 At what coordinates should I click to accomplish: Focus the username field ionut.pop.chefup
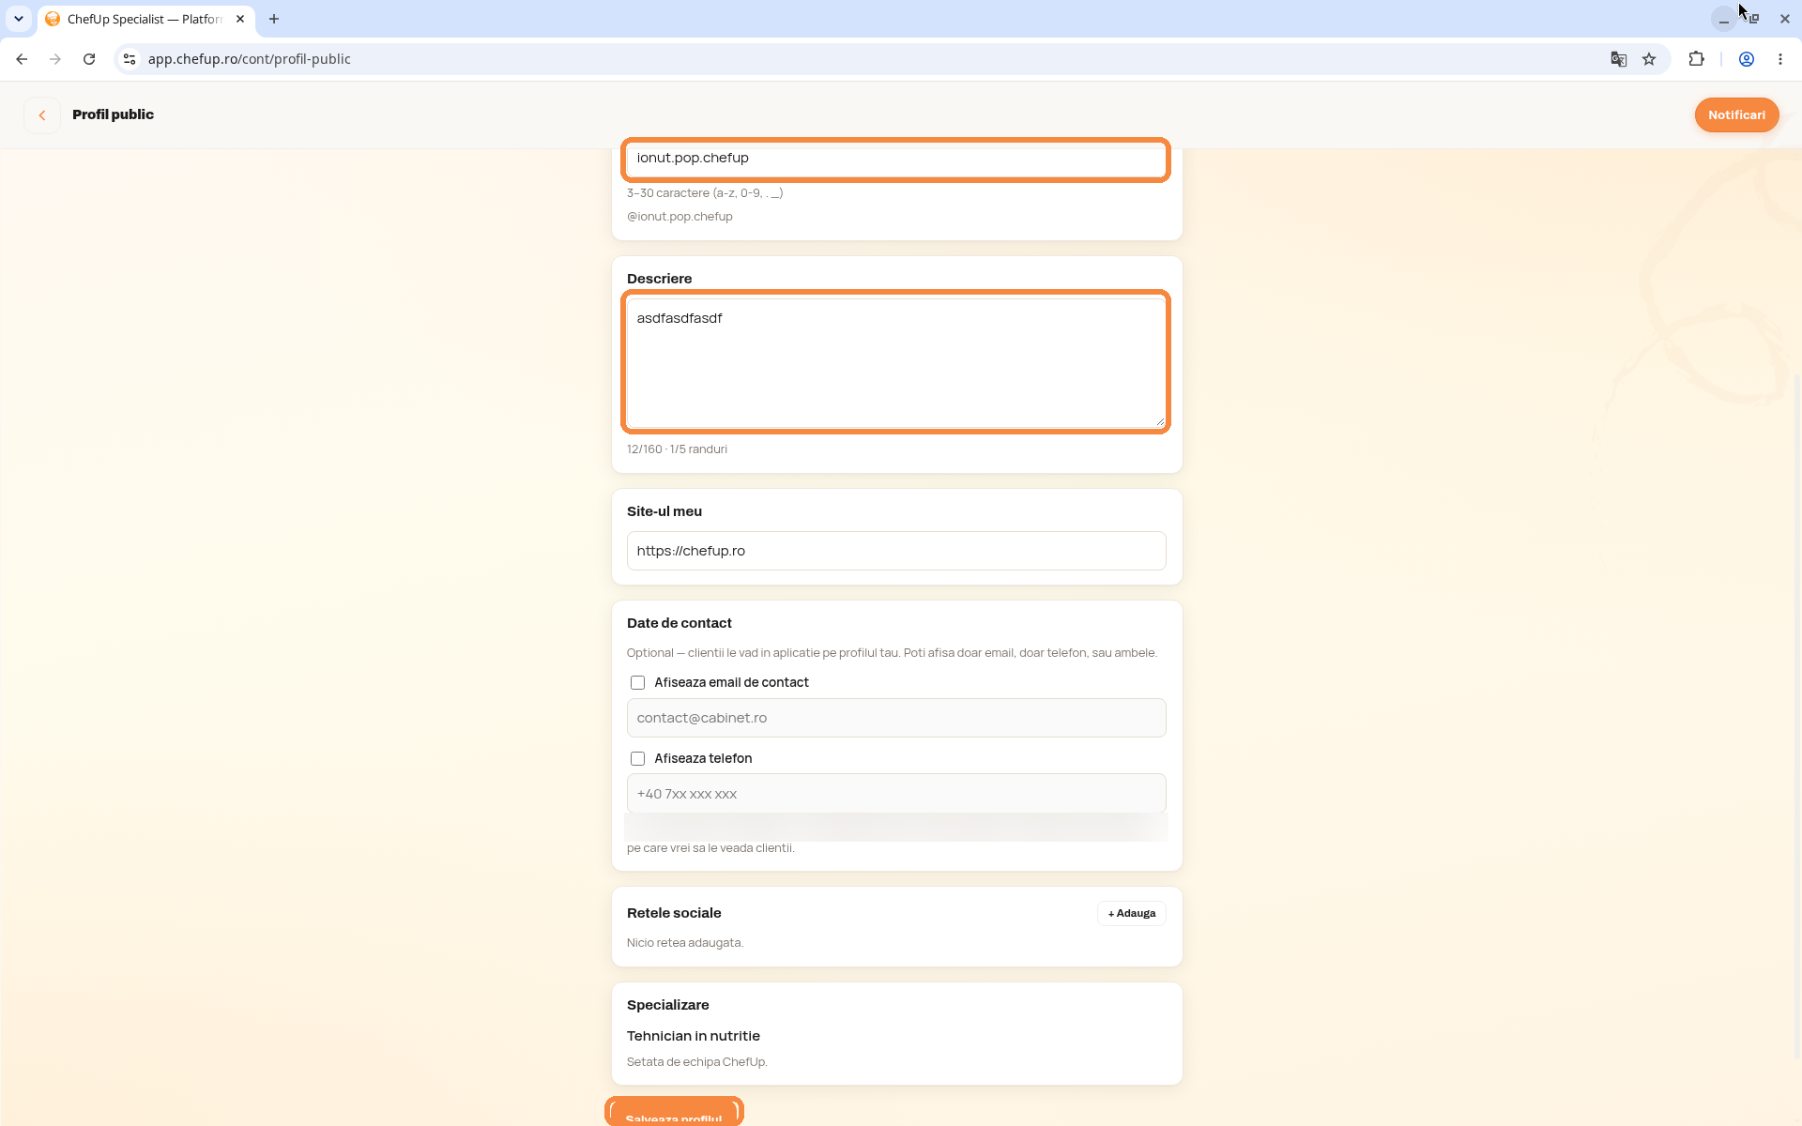click(x=896, y=159)
